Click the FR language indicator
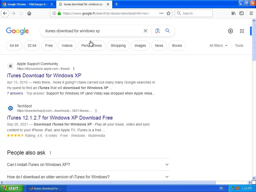The height and width of the screenshot is (192, 256). (221, 188)
